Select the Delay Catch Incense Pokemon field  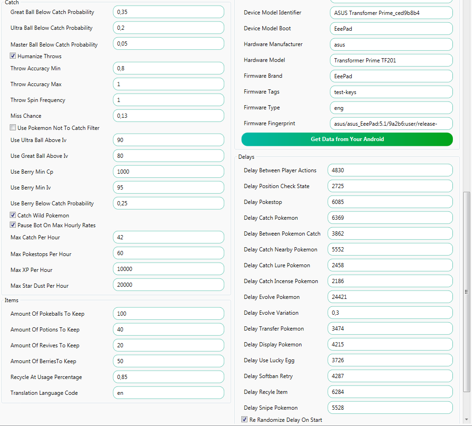[x=390, y=281]
